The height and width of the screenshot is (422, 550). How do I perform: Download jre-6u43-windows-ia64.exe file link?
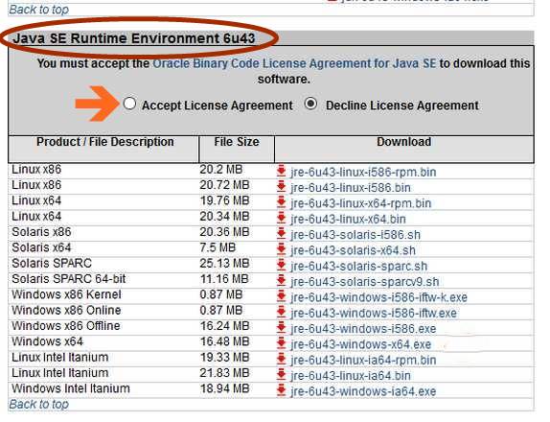pyautogui.click(x=363, y=391)
